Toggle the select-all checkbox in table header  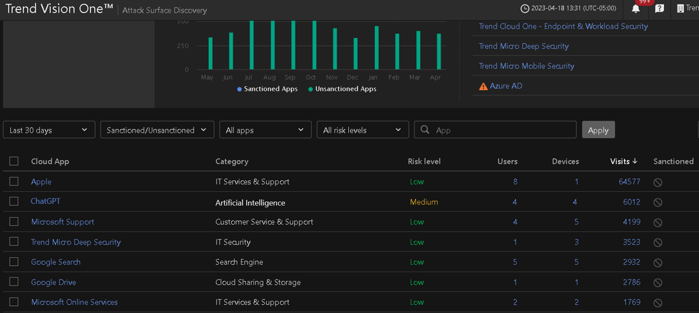[x=14, y=161]
